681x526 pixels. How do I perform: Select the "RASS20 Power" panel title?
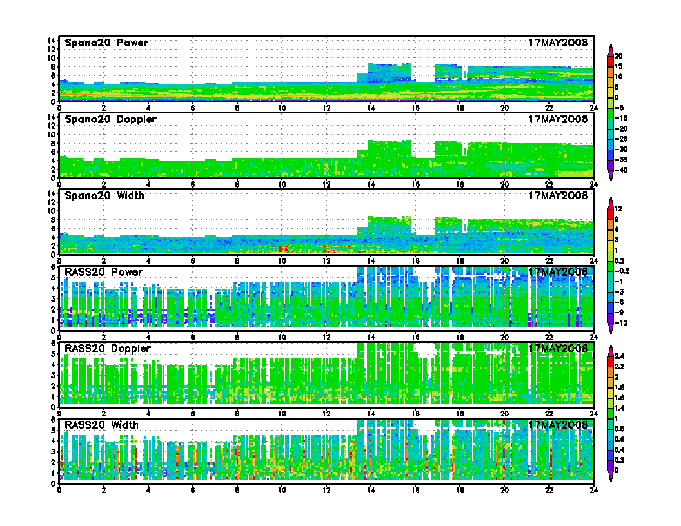pos(103,272)
